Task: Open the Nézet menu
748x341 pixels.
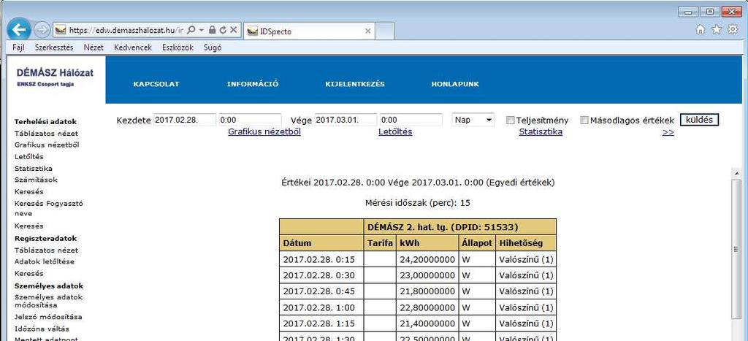Action: coord(93,47)
